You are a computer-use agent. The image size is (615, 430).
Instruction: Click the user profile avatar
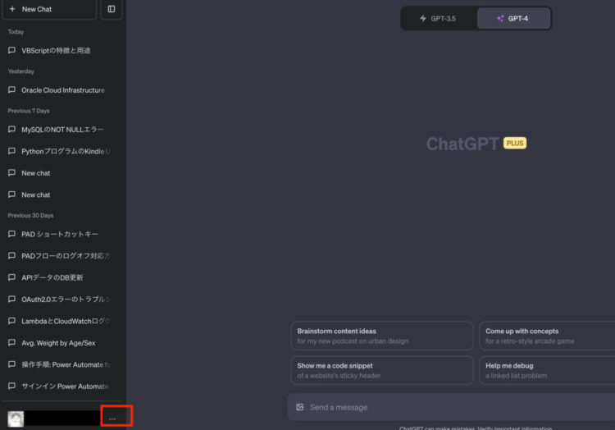pyautogui.click(x=16, y=419)
